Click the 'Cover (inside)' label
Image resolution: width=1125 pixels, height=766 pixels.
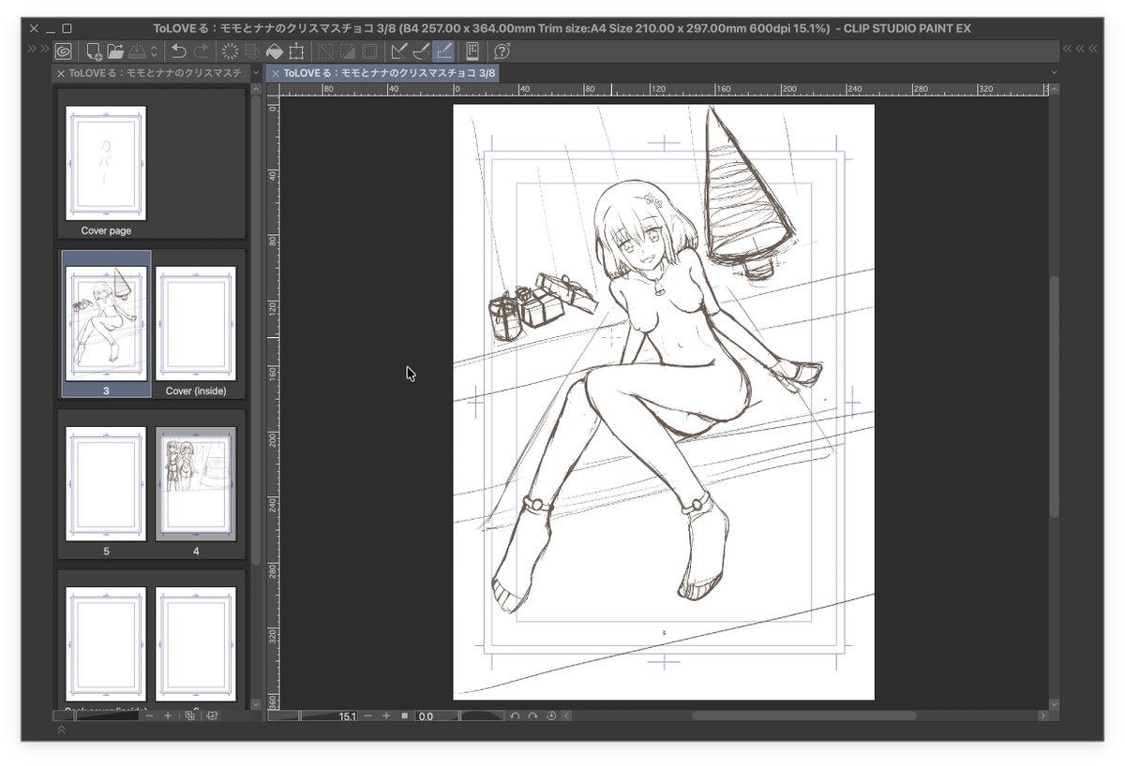196,390
